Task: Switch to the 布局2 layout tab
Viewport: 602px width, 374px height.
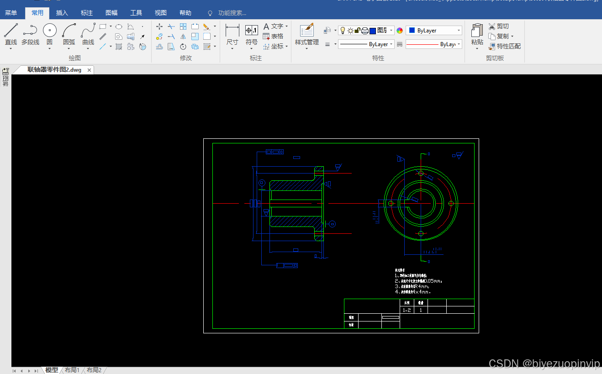Action: pos(94,370)
